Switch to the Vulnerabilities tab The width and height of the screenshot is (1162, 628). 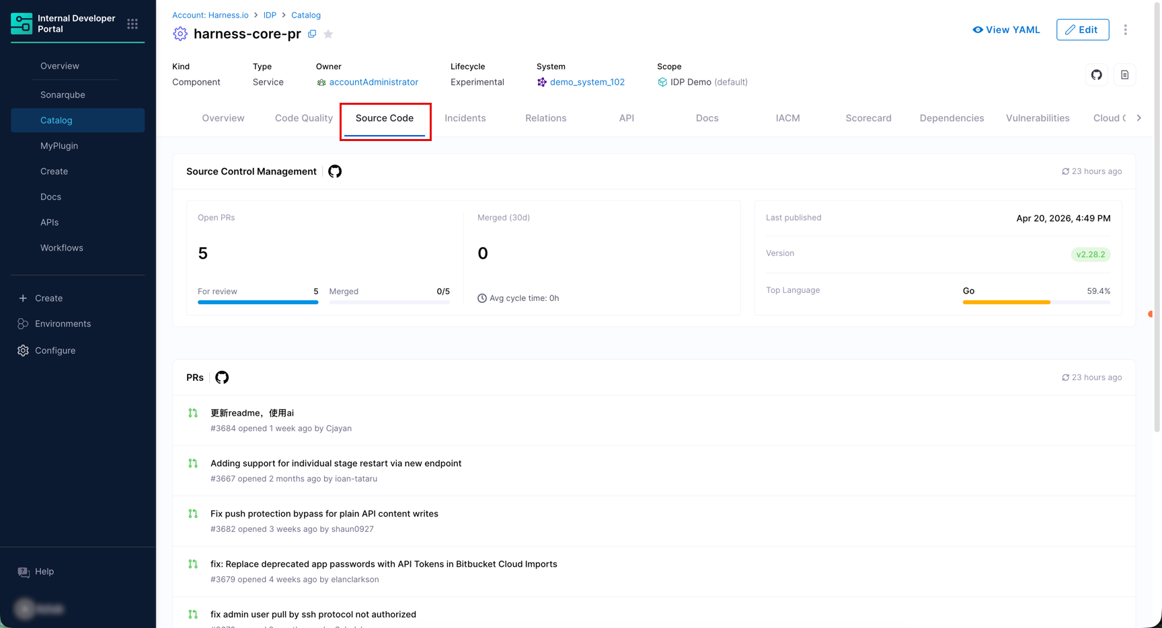1038,118
